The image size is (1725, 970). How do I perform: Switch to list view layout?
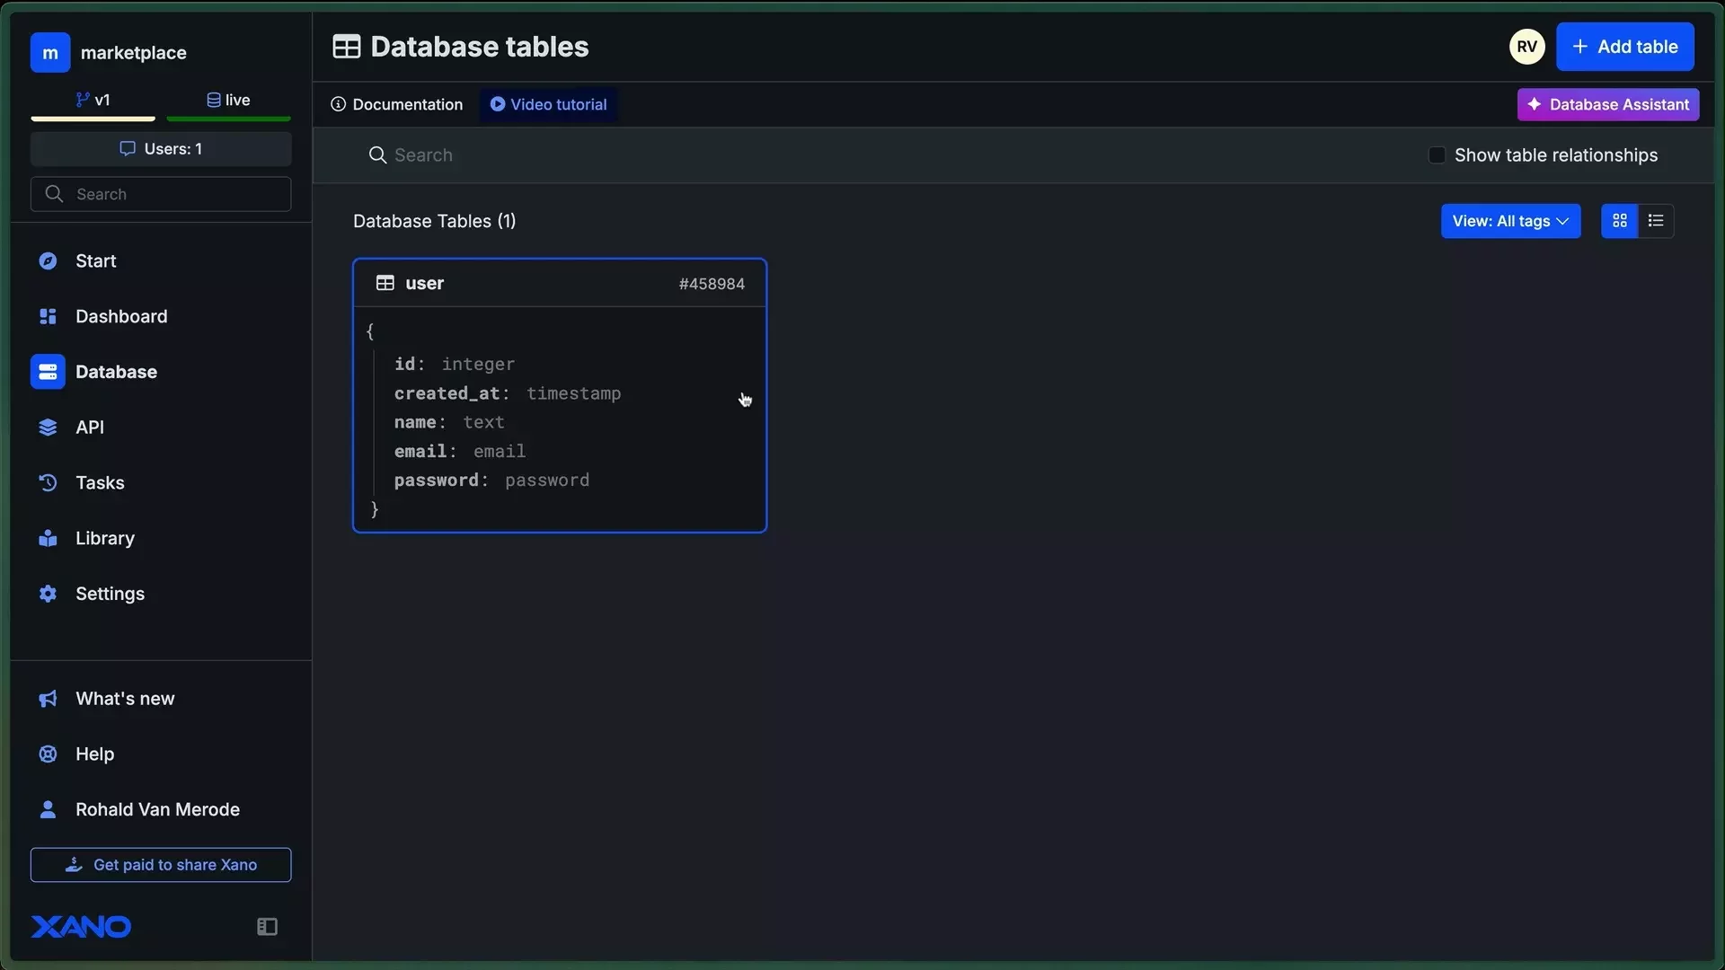pos(1656,220)
